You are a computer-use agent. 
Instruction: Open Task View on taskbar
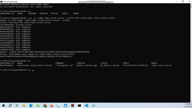(17, 105)
